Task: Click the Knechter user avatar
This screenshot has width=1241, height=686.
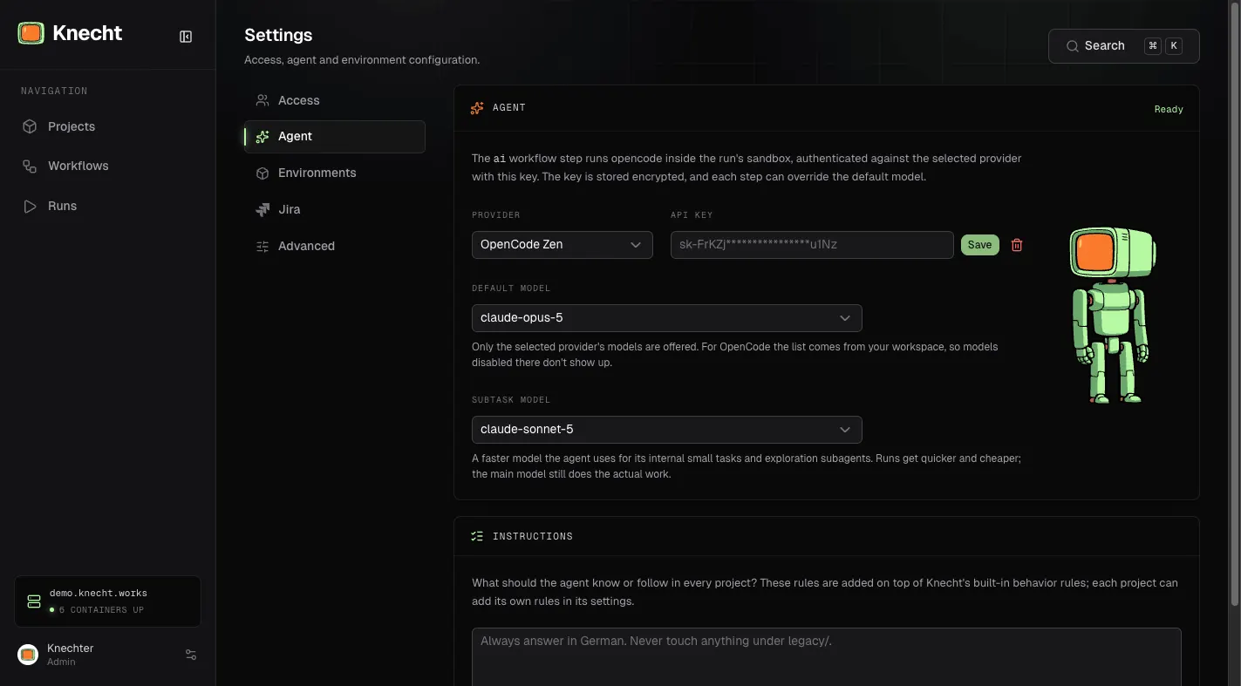Action: [x=28, y=655]
